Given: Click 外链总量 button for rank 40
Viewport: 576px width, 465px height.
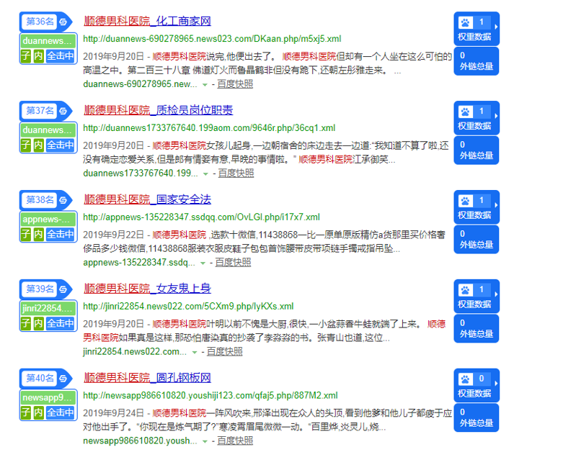Looking at the screenshot, I should tap(477, 417).
